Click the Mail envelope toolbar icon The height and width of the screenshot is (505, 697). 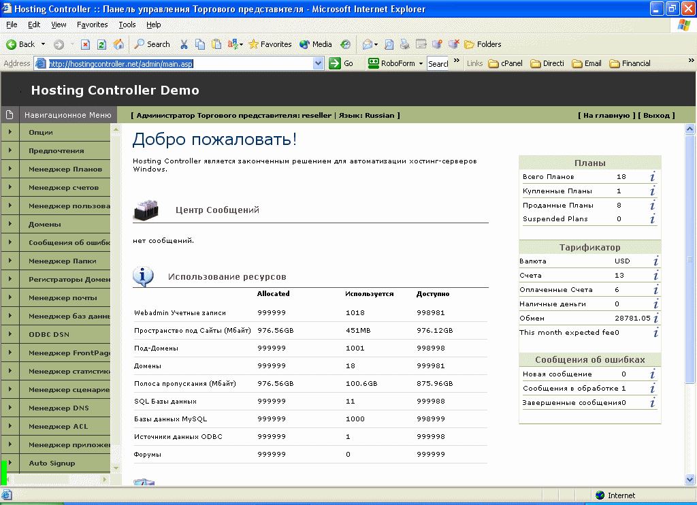[367, 44]
